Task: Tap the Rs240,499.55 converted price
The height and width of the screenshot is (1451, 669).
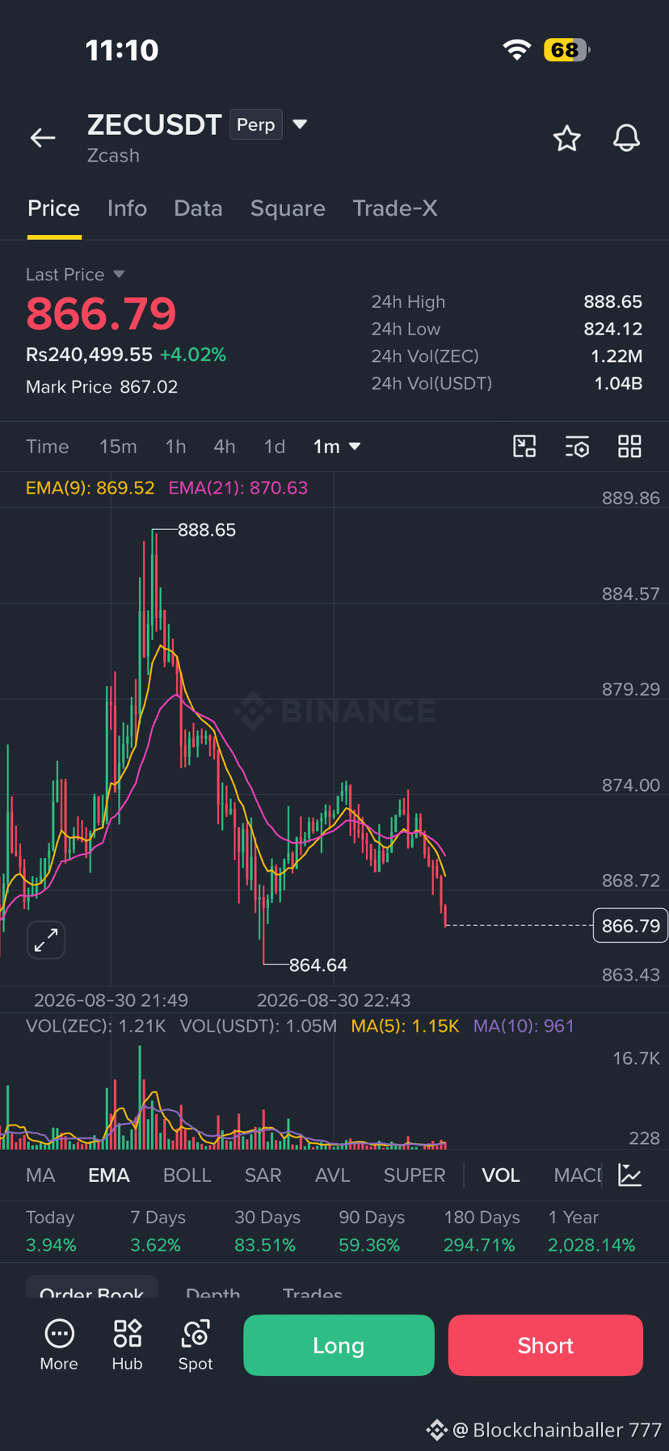Action: pyautogui.click(x=89, y=355)
